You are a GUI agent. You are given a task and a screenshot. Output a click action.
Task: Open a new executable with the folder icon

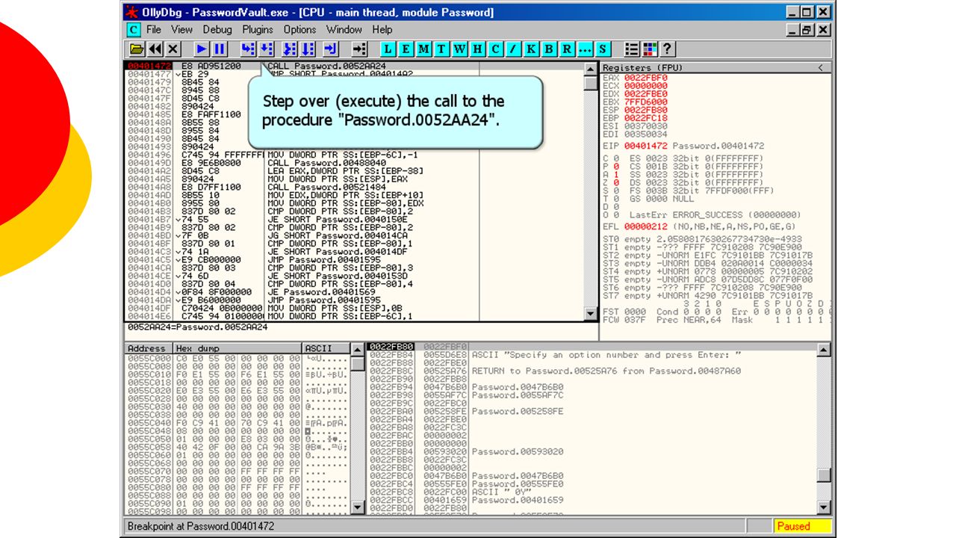(x=137, y=49)
